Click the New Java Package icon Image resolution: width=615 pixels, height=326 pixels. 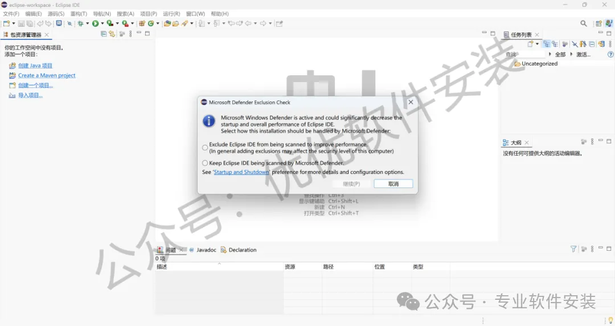[x=142, y=23]
